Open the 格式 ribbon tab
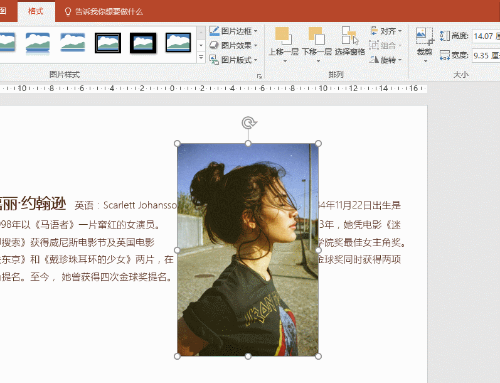500x383 pixels. 36,11
